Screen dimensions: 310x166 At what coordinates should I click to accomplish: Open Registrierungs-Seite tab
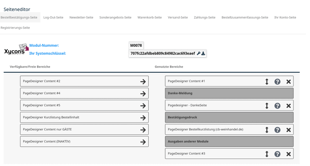15,28
